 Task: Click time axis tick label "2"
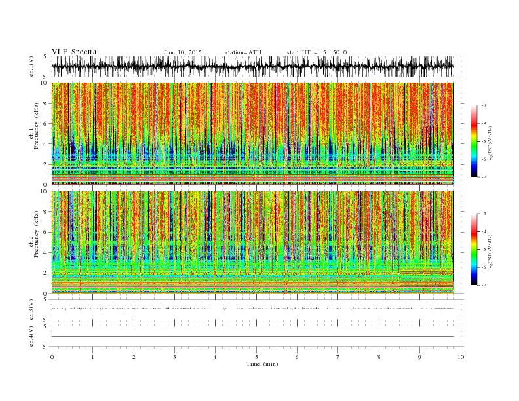tap(134, 357)
